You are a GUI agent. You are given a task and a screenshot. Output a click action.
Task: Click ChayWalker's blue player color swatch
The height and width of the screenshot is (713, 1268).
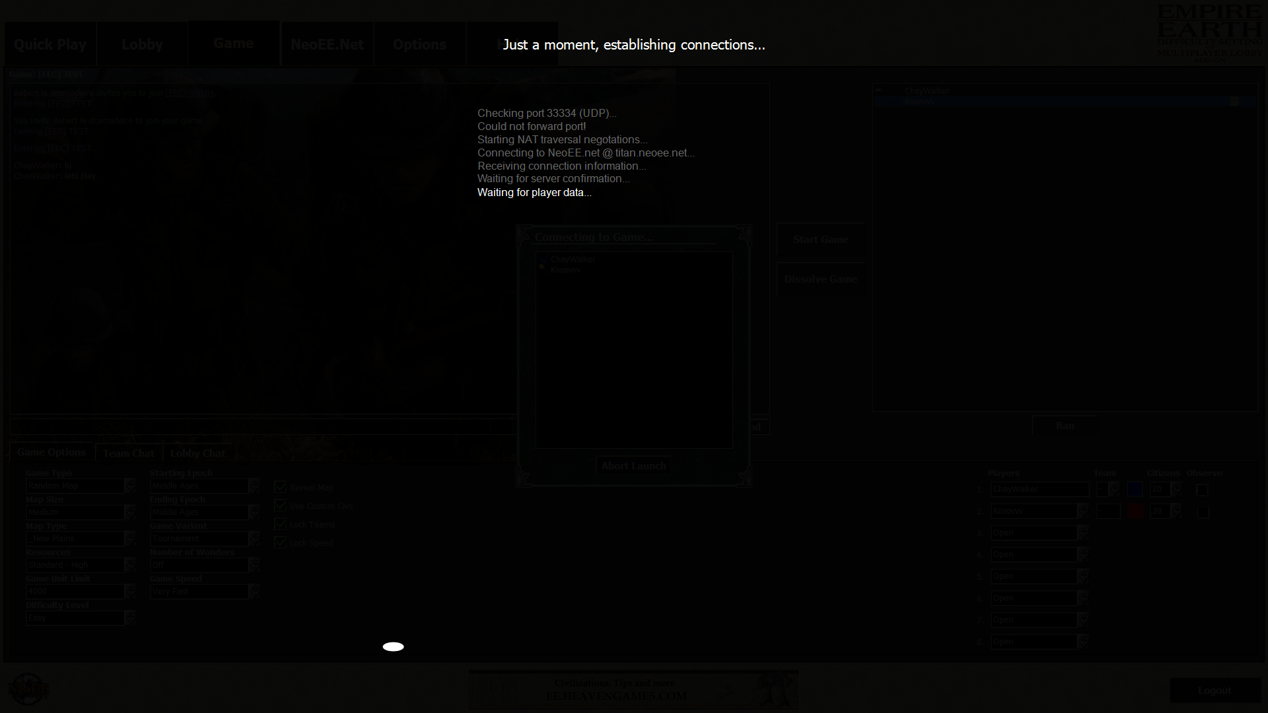(1135, 490)
